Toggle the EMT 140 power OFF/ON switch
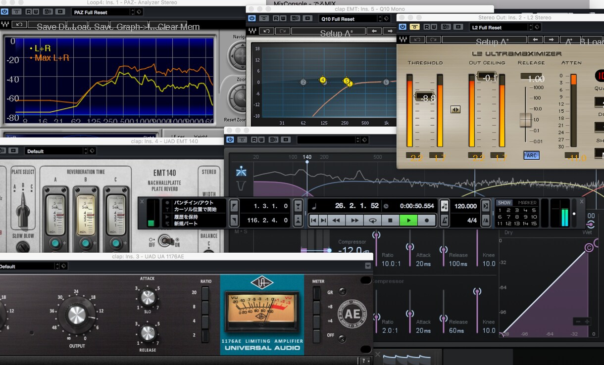This screenshot has width=604, height=365. tap(166, 241)
